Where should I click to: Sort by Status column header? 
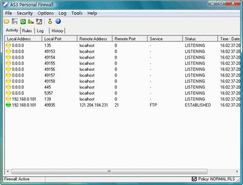point(200,39)
